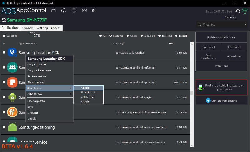Select the Systems filter radio button

pyautogui.click(x=111, y=36)
